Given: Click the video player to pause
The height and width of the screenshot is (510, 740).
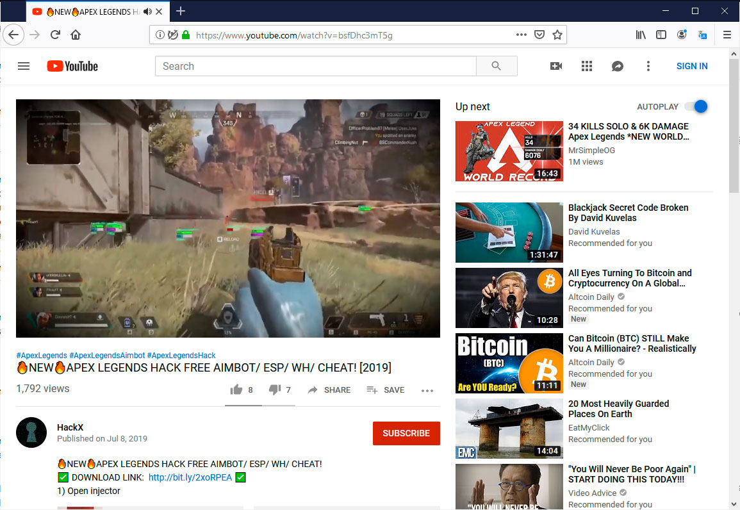Looking at the screenshot, I should [x=228, y=218].
